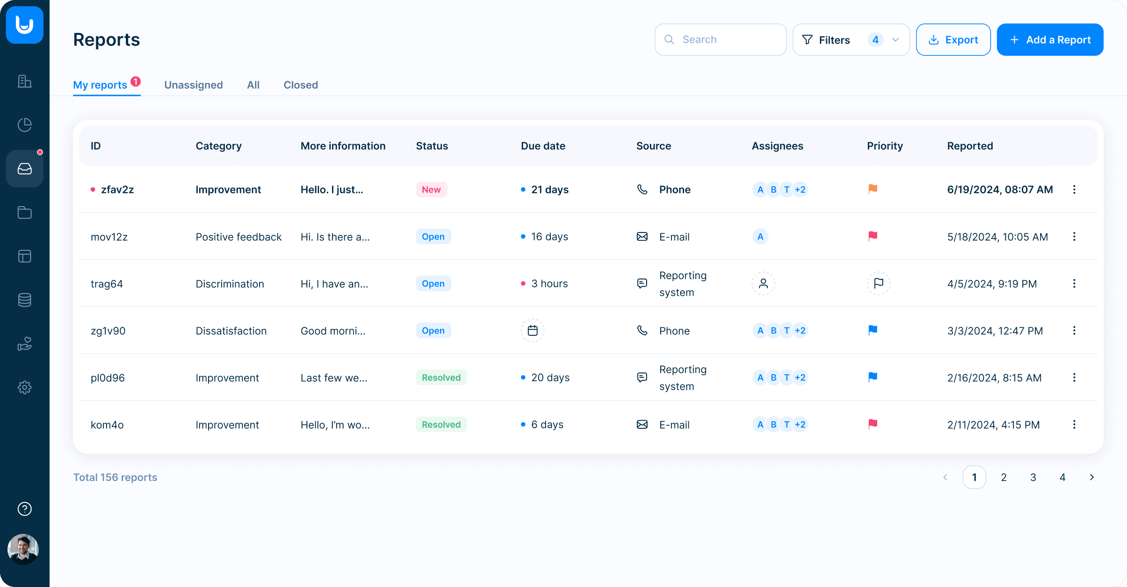Viewport: 1127px width, 587px height.
Task: Open three-dot menu for zfav2z report
Action: [1075, 189]
